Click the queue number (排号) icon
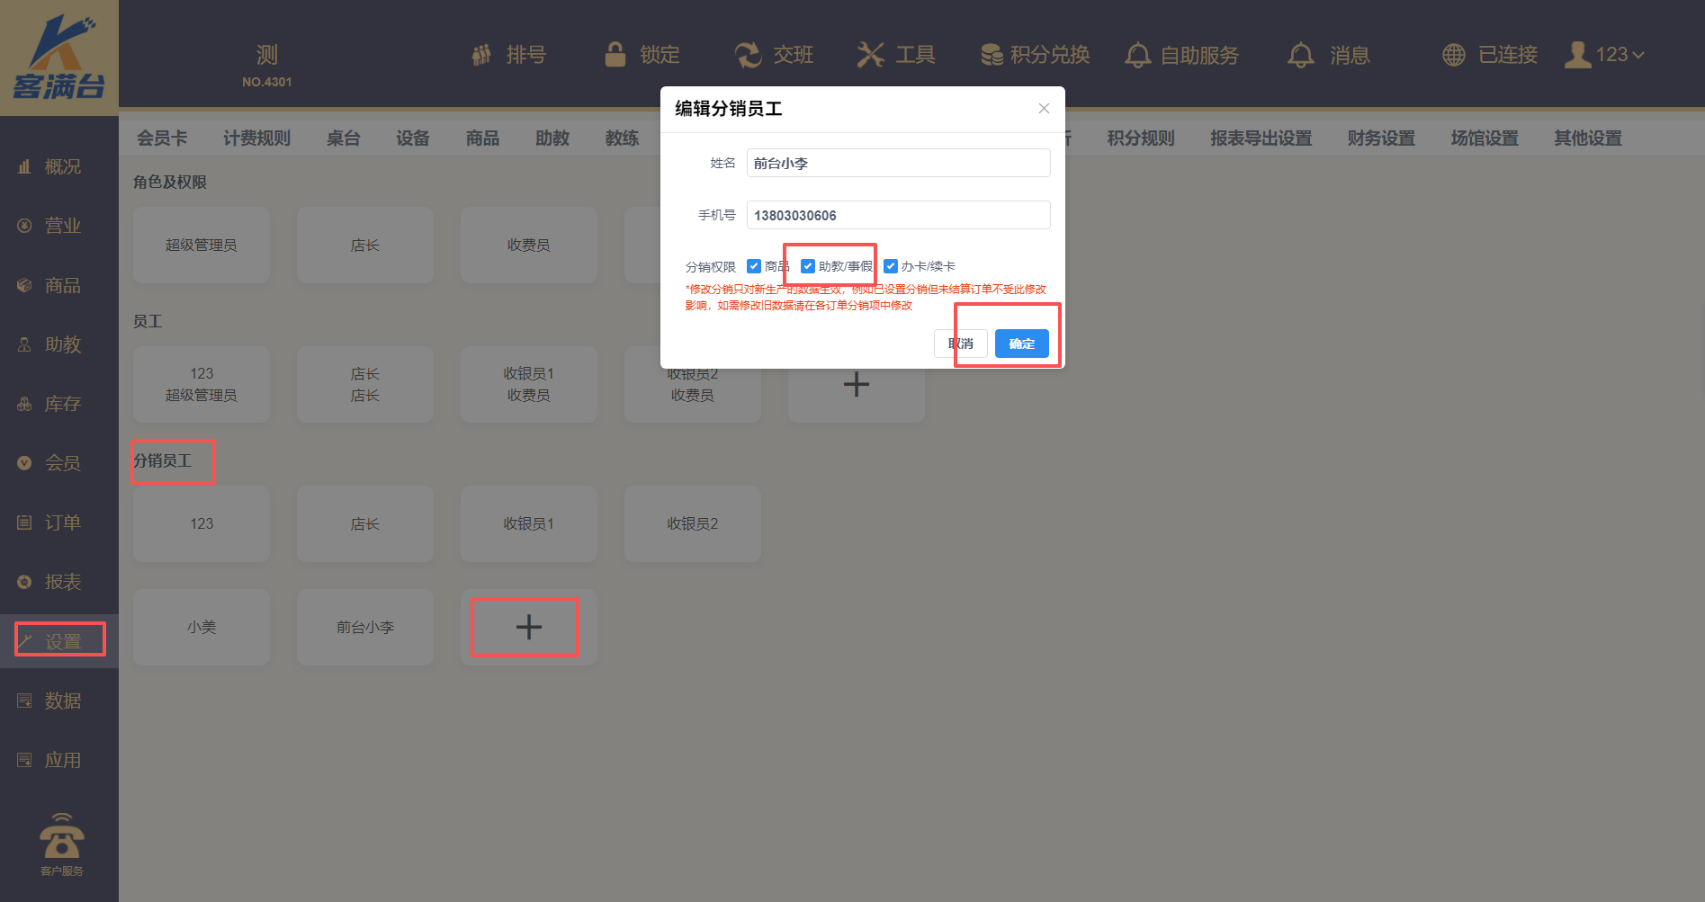 pyautogui.click(x=482, y=55)
